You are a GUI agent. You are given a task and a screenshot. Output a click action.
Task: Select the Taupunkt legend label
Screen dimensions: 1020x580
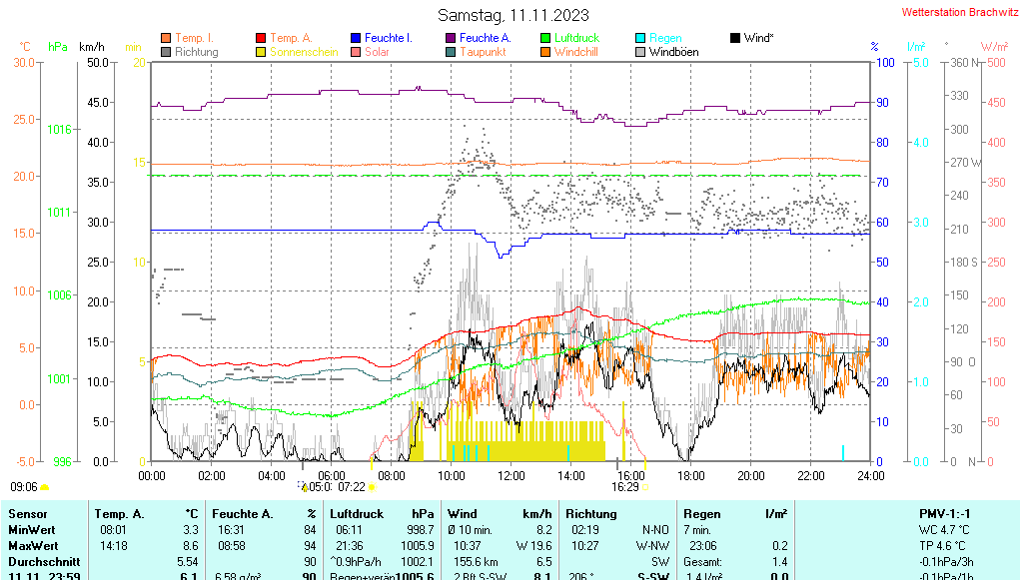[x=483, y=52]
